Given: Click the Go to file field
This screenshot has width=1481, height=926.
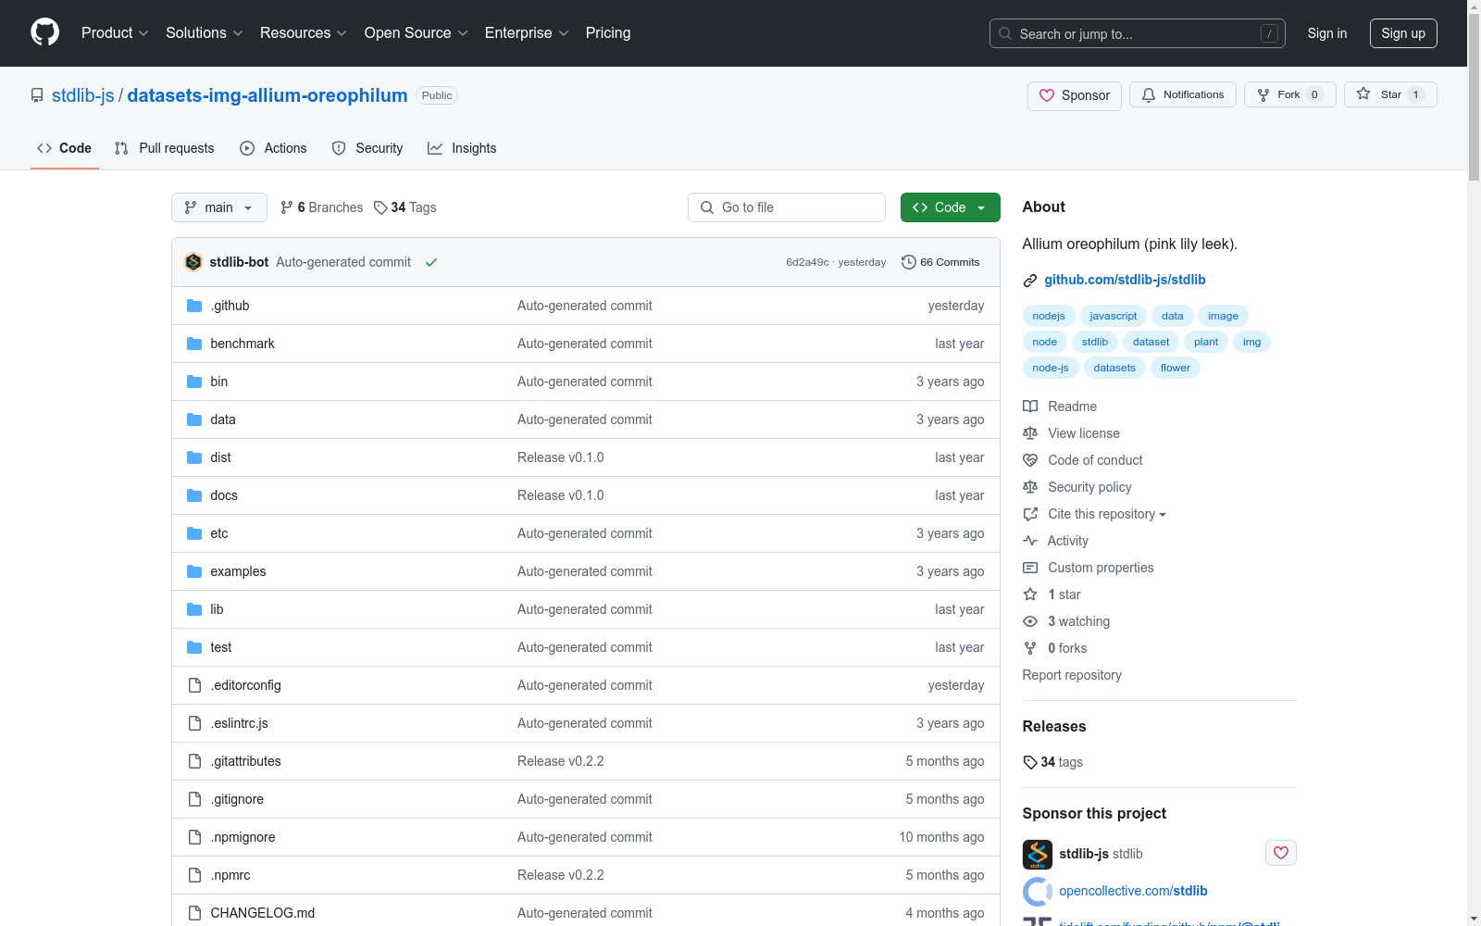Looking at the screenshot, I should [x=787, y=207].
